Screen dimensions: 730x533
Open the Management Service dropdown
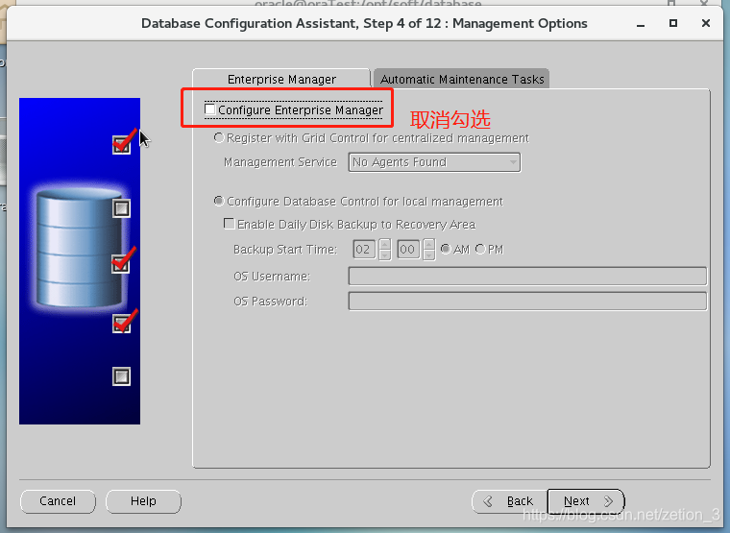(434, 162)
